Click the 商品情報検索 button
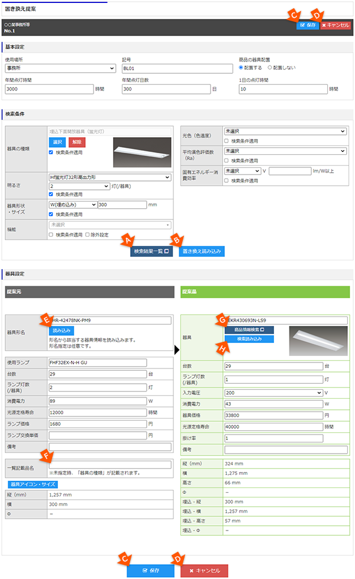Image resolution: width=355 pixels, height=579 pixels. click(x=248, y=329)
